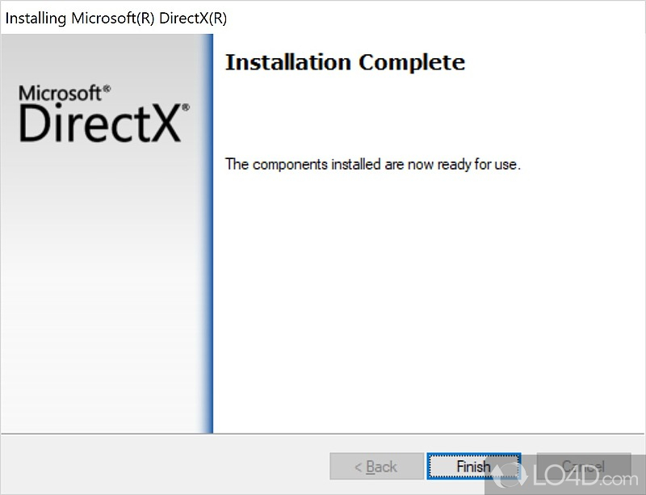Click the grayed-out Back button

(x=376, y=466)
